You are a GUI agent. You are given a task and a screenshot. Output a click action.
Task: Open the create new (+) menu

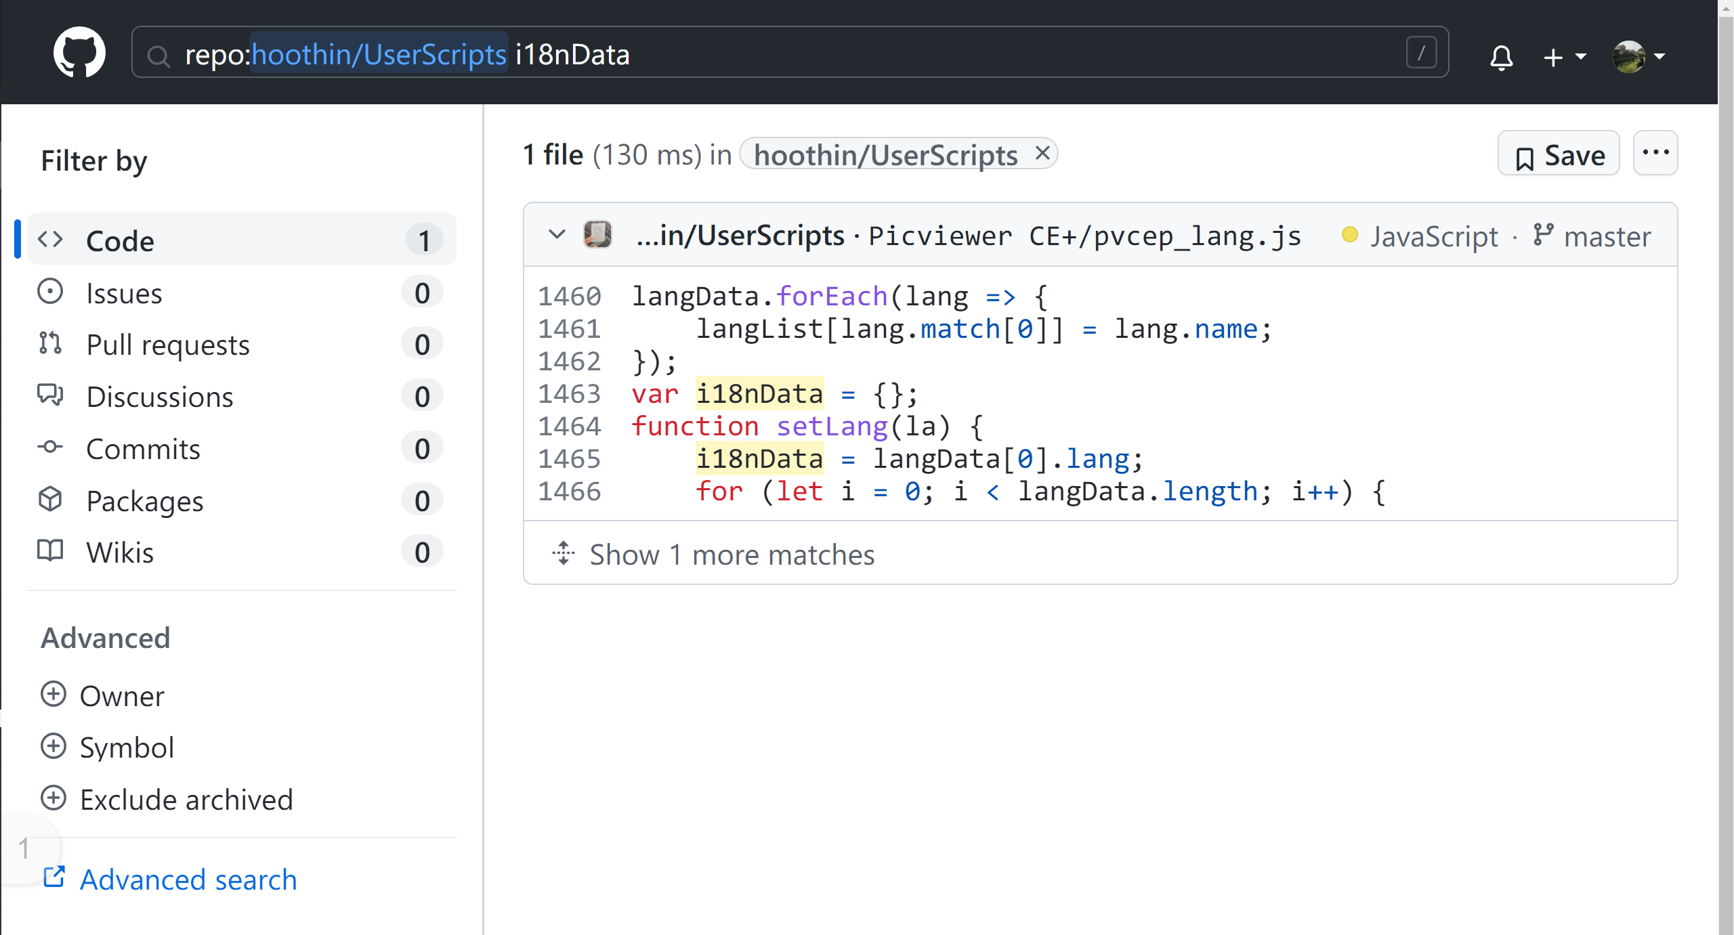click(1556, 57)
